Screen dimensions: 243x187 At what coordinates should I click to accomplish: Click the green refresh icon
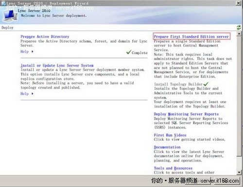(239, 28)
